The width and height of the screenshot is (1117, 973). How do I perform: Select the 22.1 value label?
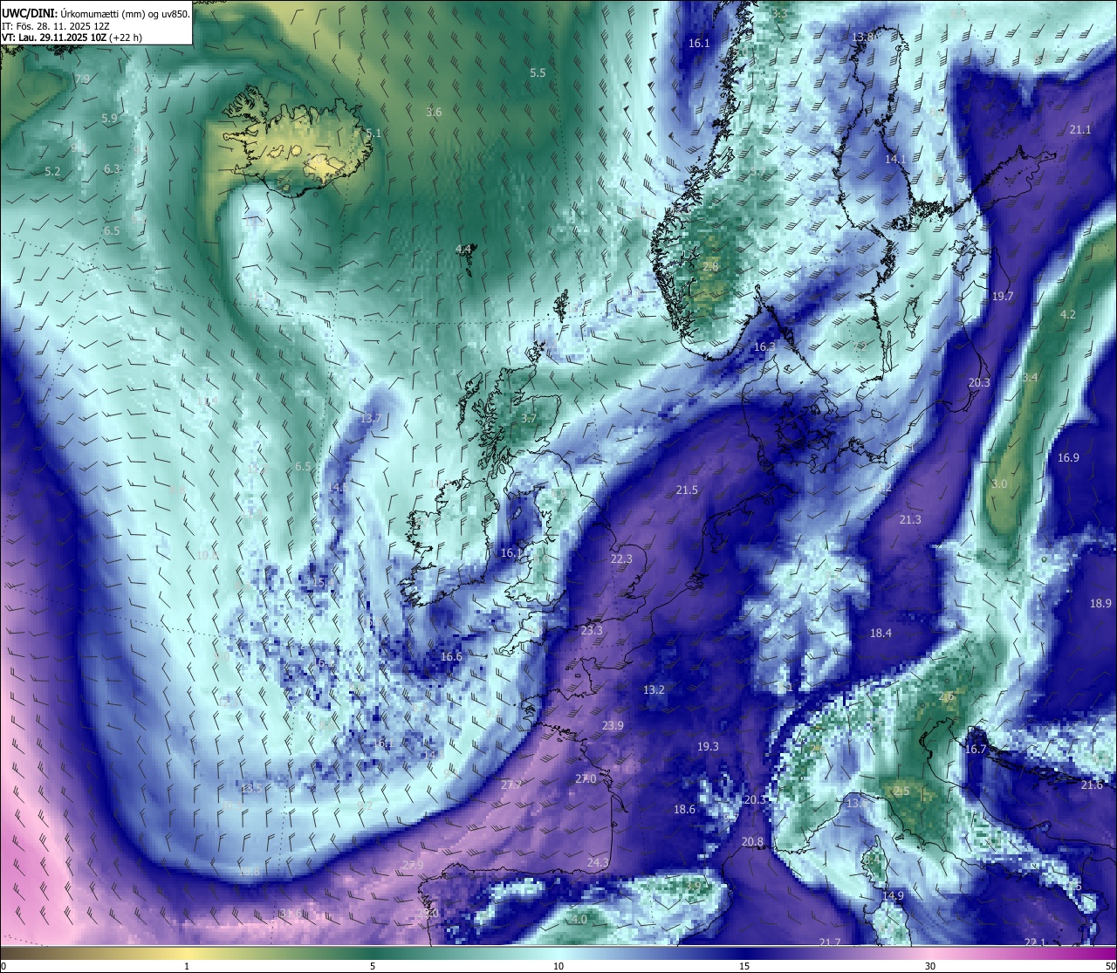pos(1035,942)
